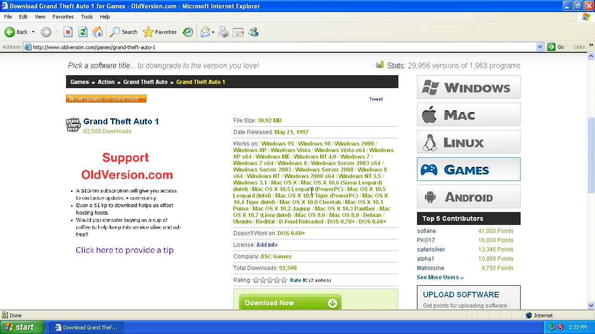Click the DOS 0.60+ link under Doesn't Work on

click(291, 233)
